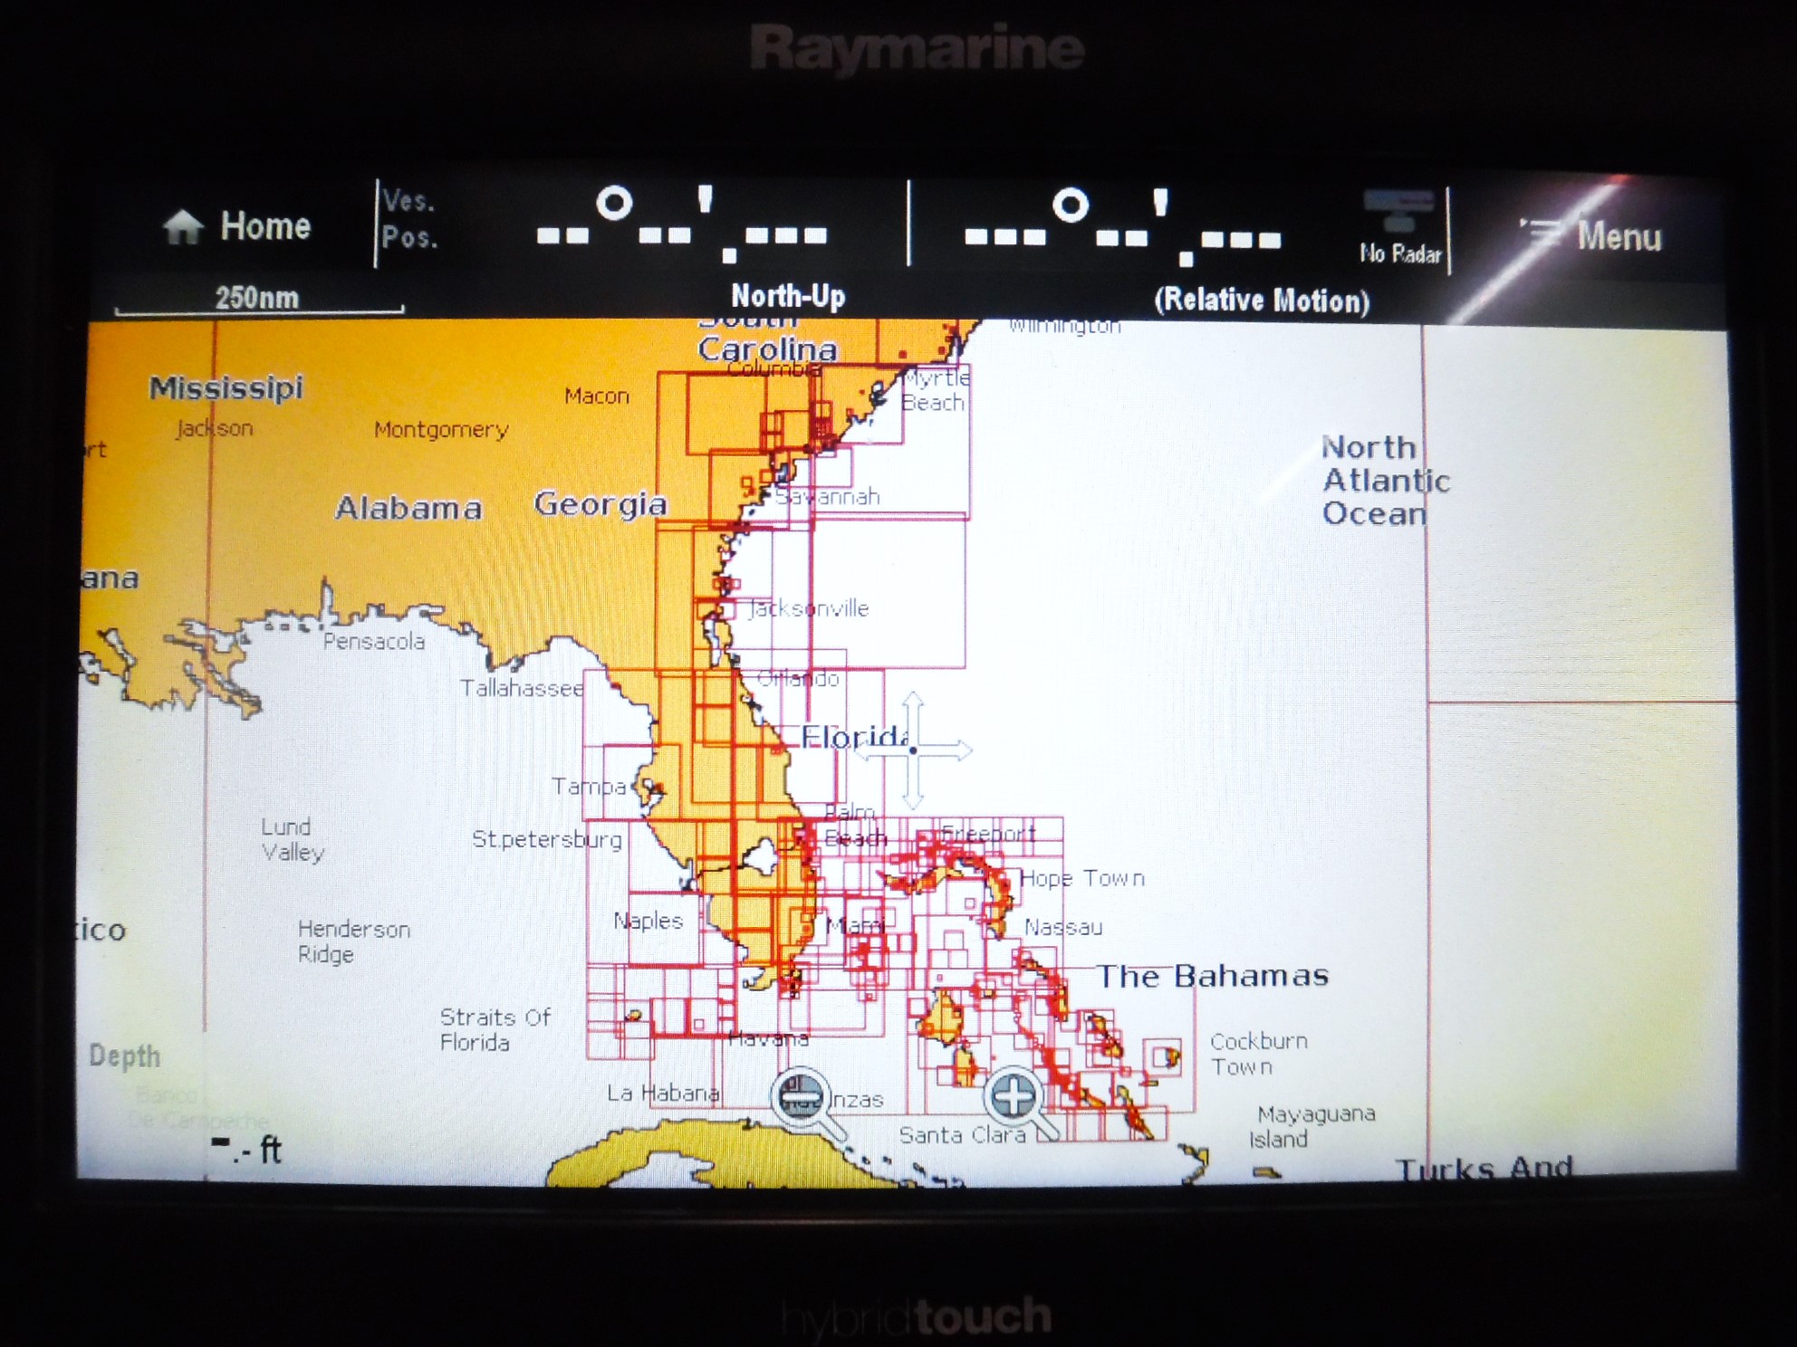Tap the Mayaguana Island label
This screenshot has height=1347, width=1797.
click(x=1312, y=1126)
